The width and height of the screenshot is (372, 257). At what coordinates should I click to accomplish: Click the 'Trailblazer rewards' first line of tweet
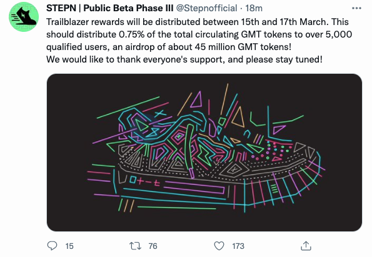pos(198,22)
